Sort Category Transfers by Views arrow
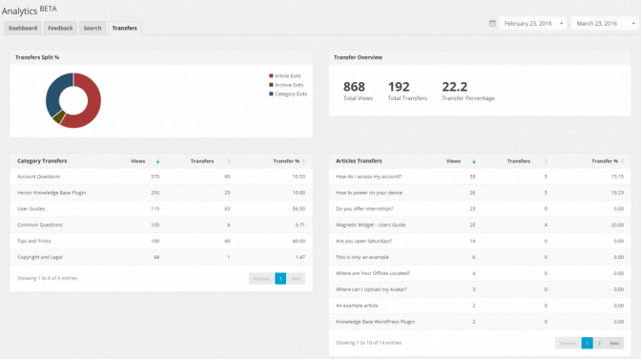Image resolution: width=641 pixels, height=359 pixels. tap(157, 161)
